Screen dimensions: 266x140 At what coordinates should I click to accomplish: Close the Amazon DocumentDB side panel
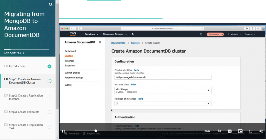tap(100, 42)
